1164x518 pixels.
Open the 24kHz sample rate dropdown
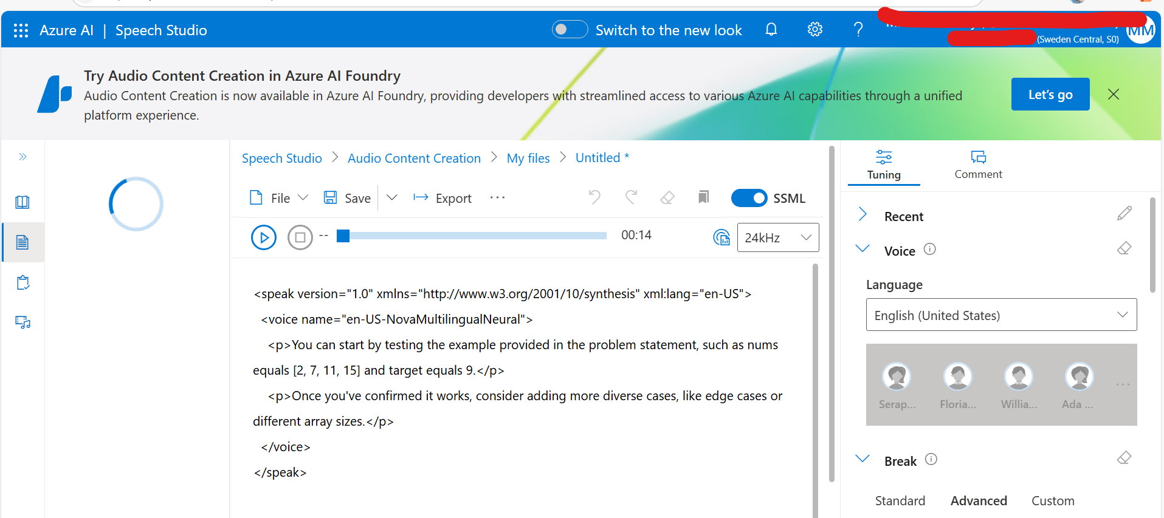click(x=778, y=237)
